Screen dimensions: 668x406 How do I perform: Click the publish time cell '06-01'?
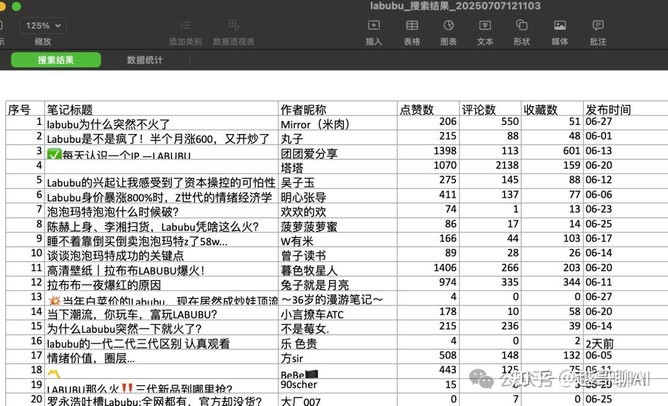[x=625, y=138]
